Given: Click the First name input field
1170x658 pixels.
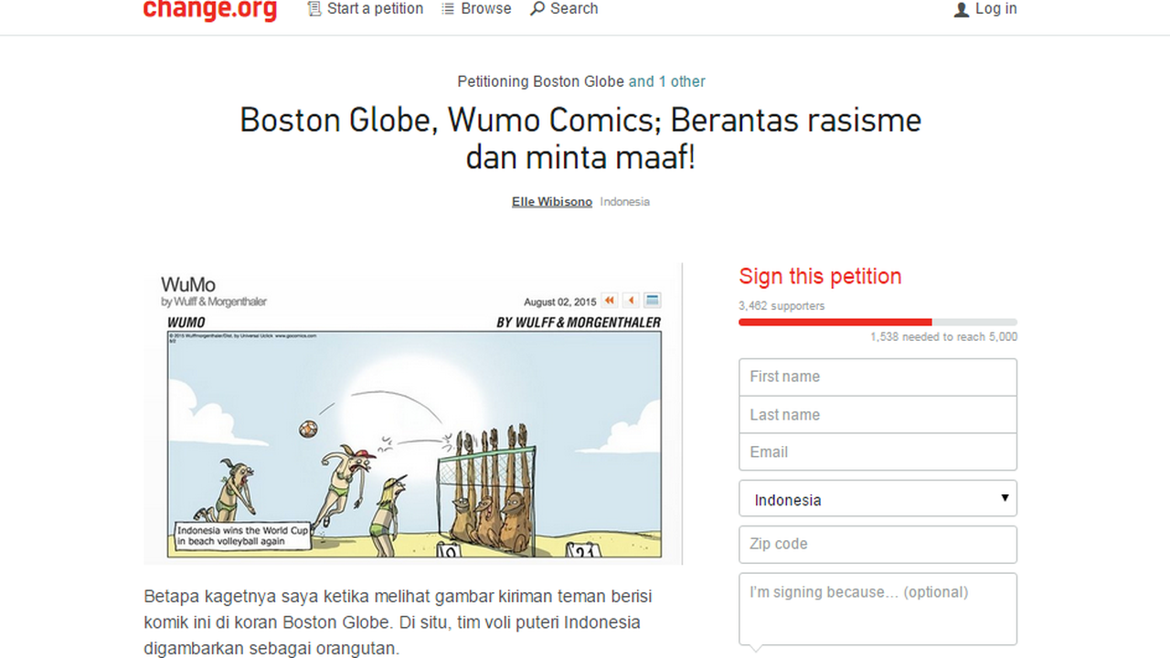Looking at the screenshot, I should pyautogui.click(x=877, y=377).
